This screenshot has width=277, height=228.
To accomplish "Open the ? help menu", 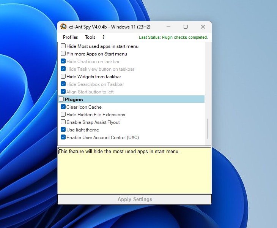I will click(x=103, y=37).
